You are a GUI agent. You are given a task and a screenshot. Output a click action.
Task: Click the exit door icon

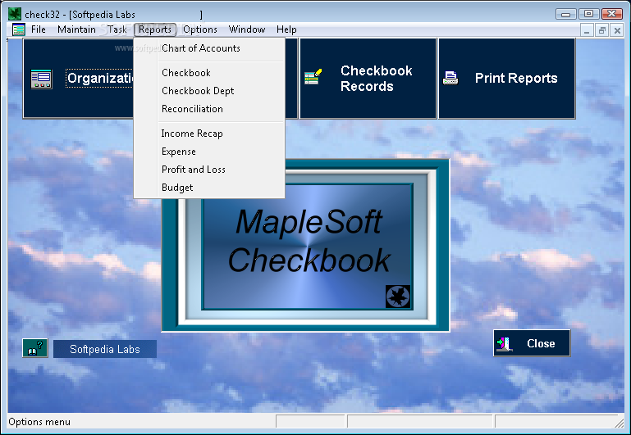point(505,344)
